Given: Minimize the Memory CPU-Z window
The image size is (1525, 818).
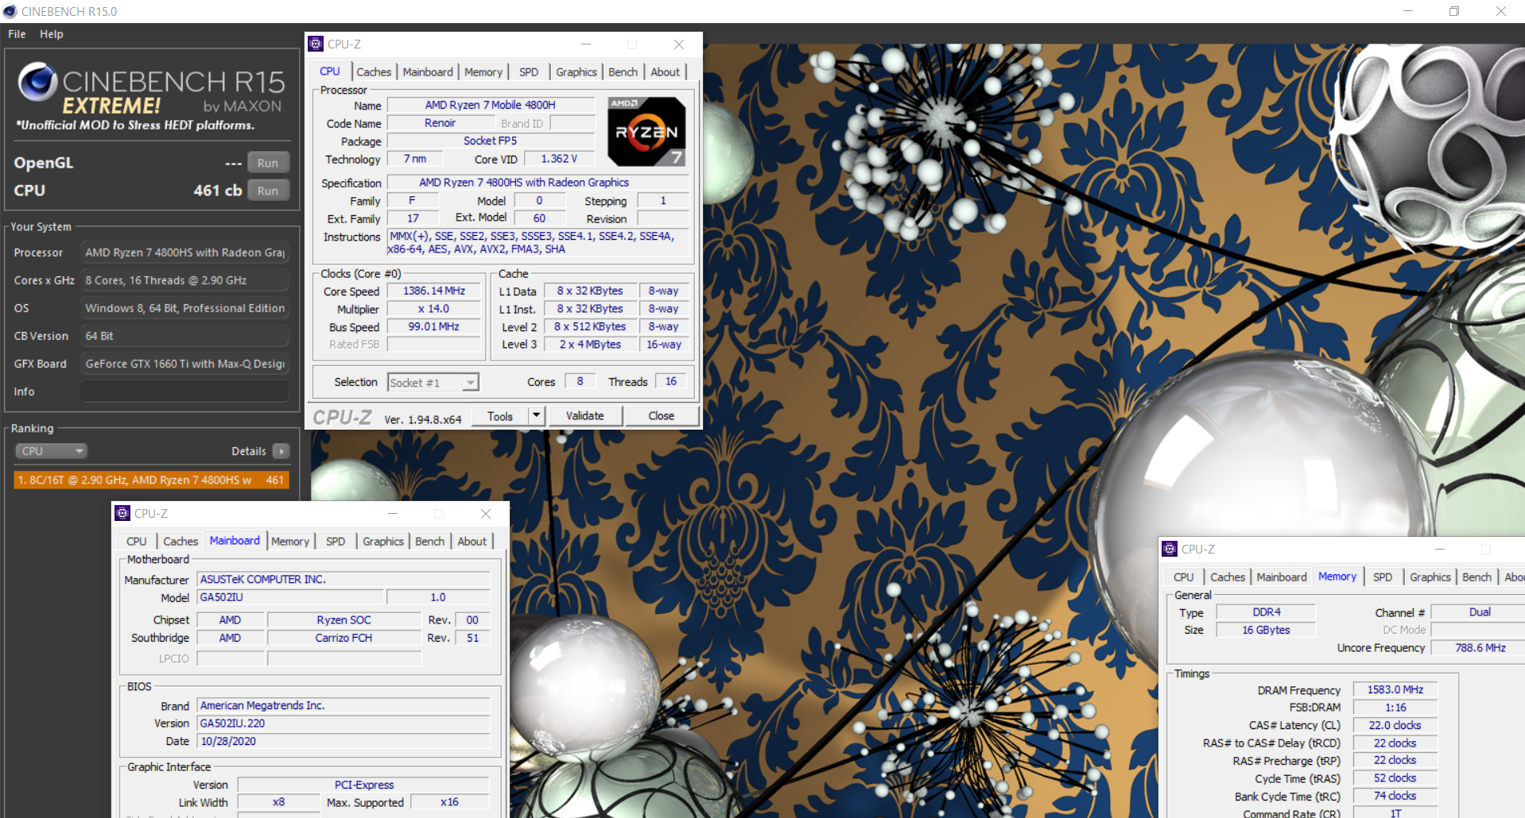Looking at the screenshot, I should tap(1440, 549).
